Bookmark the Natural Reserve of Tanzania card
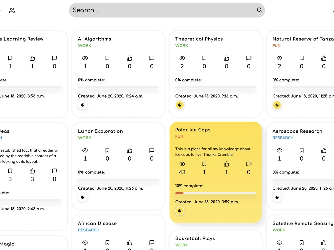Image resolution: width=334 pixels, height=250 pixels. point(301,58)
